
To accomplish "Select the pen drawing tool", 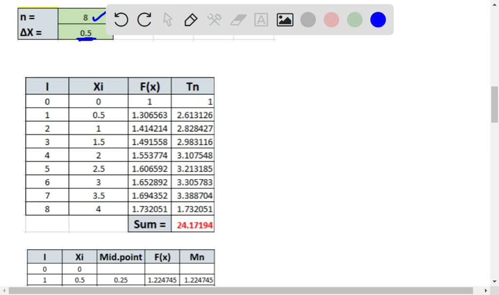I will tap(191, 19).
